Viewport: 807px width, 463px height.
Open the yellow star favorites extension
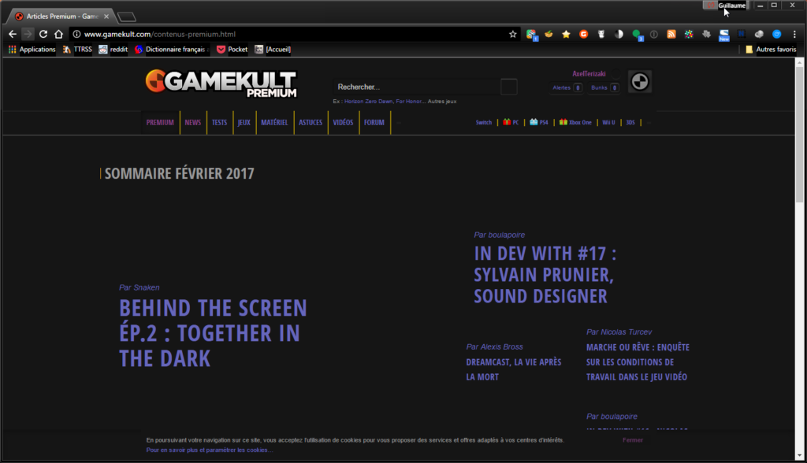click(566, 34)
